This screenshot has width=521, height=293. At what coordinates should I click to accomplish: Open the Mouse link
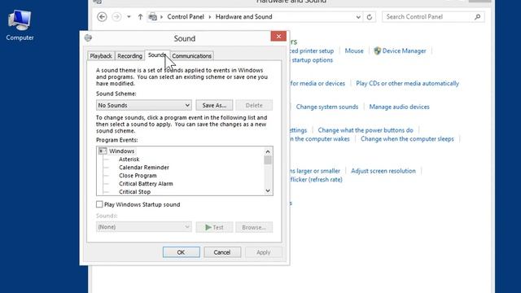(354, 50)
